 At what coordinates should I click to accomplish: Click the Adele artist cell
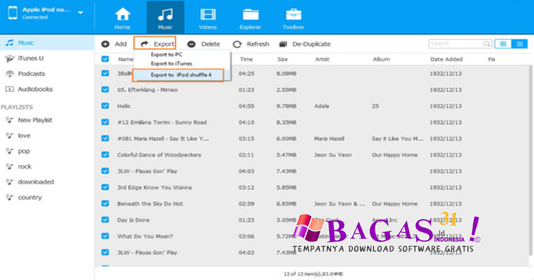point(322,106)
